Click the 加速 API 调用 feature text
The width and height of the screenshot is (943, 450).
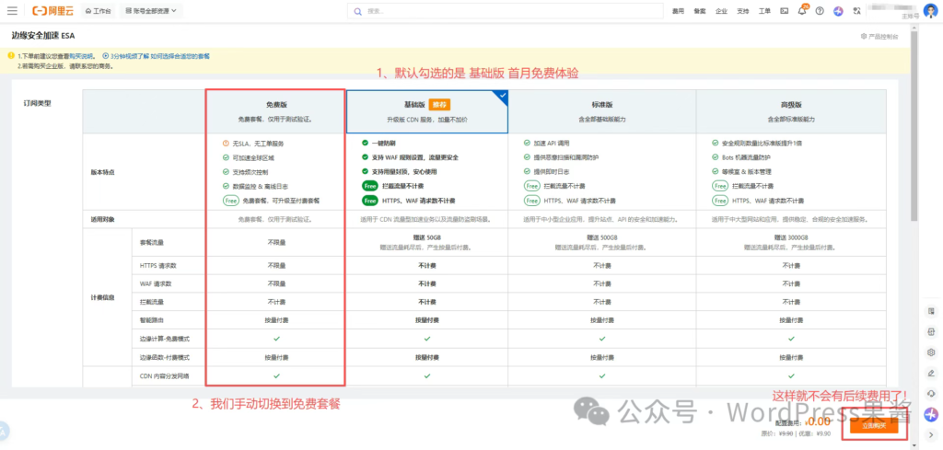[x=552, y=143]
